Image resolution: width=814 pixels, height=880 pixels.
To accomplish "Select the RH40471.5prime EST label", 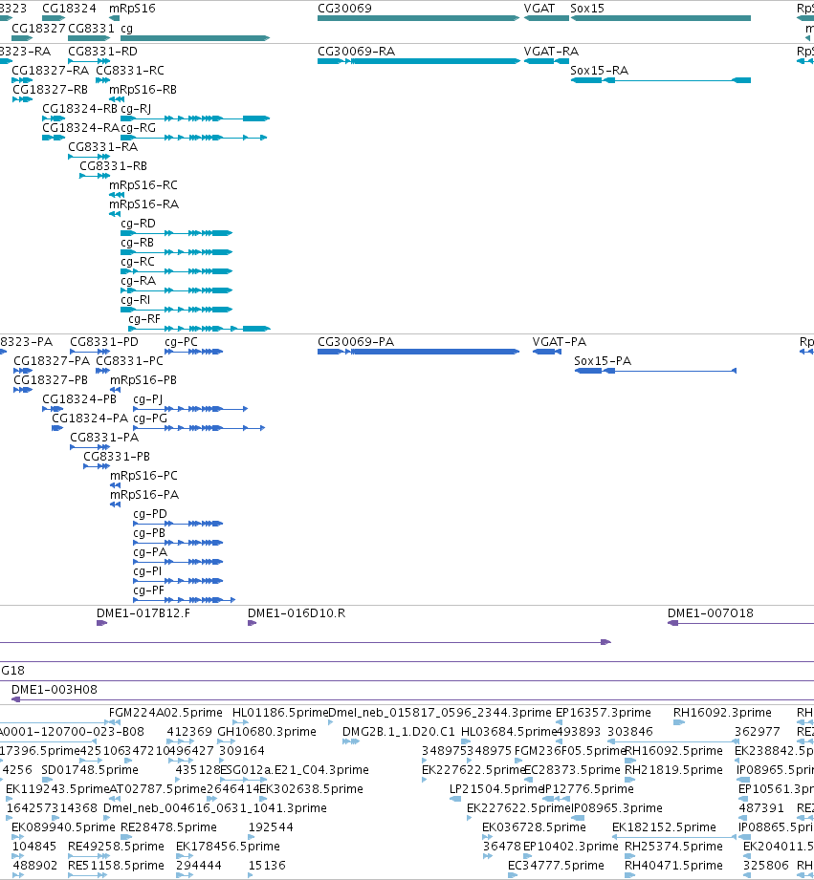I will pos(674,865).
